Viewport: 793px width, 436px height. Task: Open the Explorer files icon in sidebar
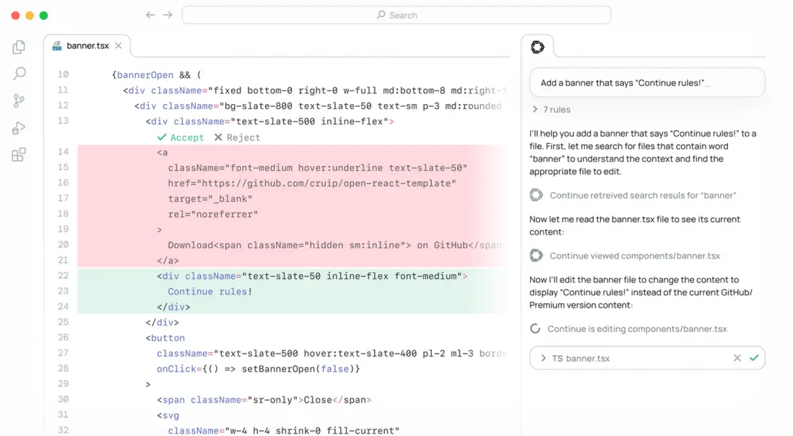click(19, 47)
